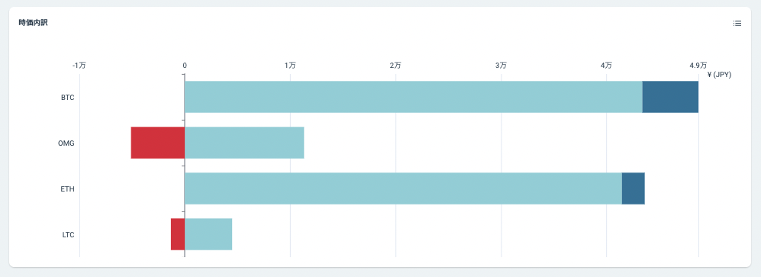Click the 4.9万 axis tick label
The image size is (761, 277).
tap(698, 66)
